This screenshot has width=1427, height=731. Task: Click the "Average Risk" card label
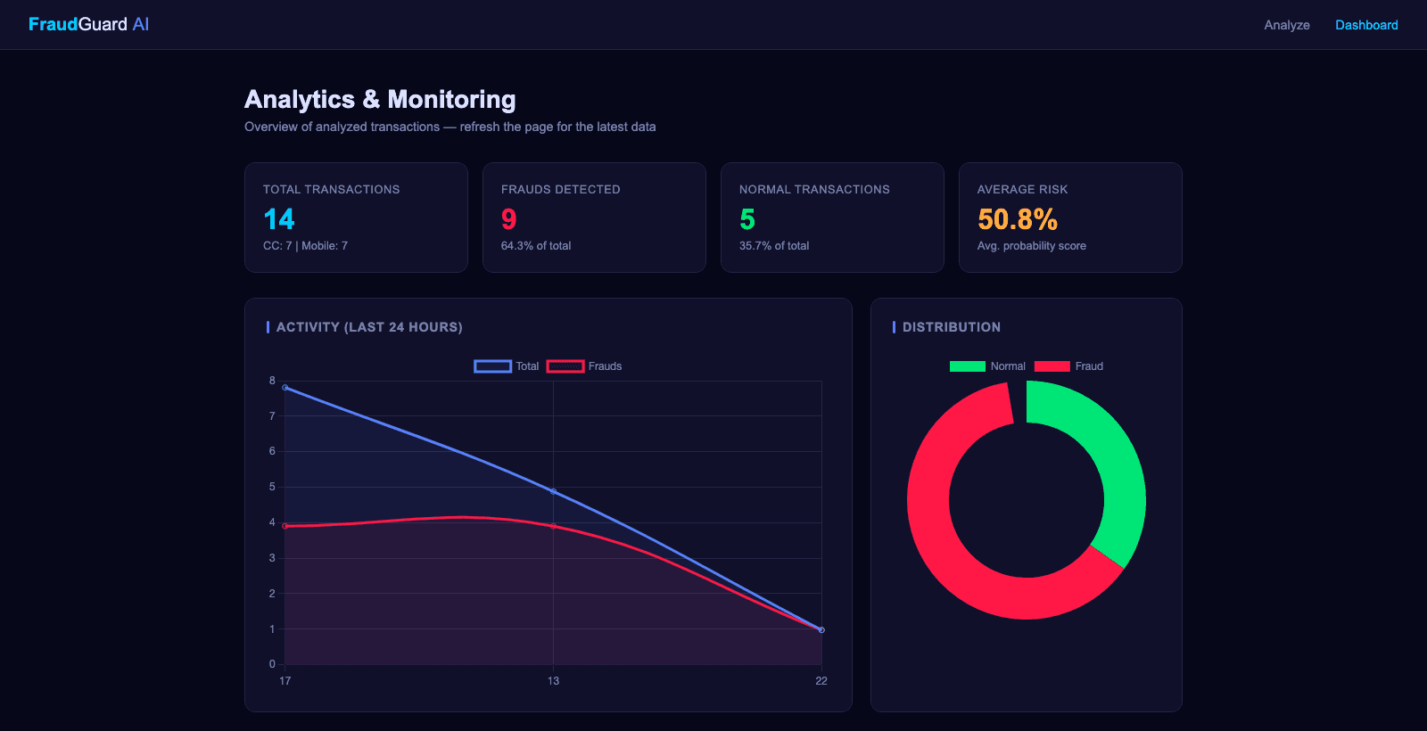point(1022,190)
